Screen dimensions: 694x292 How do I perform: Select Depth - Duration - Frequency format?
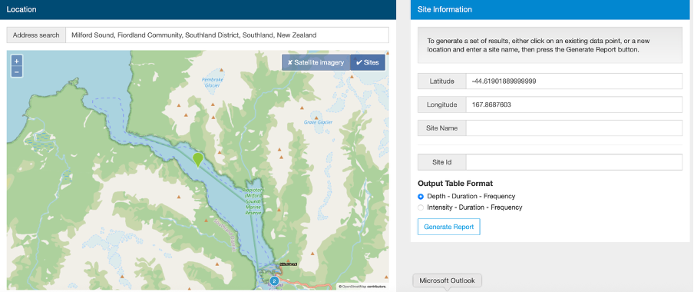(x=421, y=196)
